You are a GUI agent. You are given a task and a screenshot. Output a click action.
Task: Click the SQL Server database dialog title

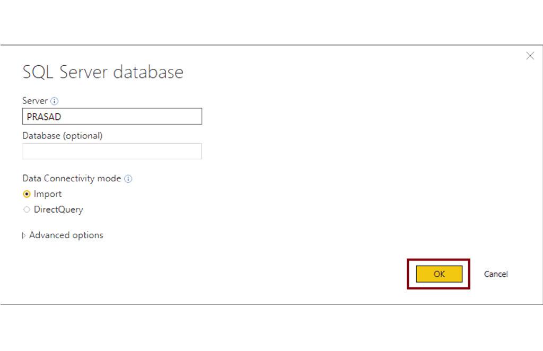point(103,72)
